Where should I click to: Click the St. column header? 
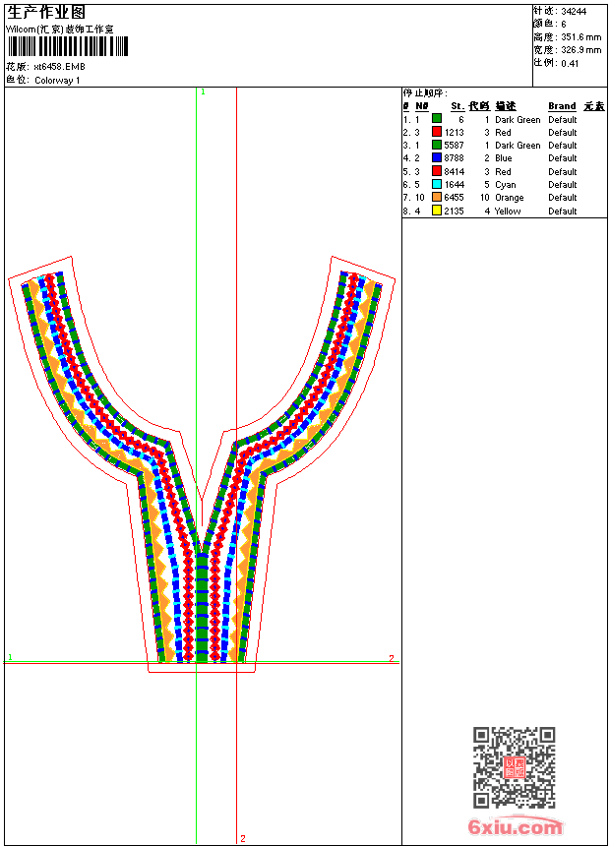click(457, 106)
